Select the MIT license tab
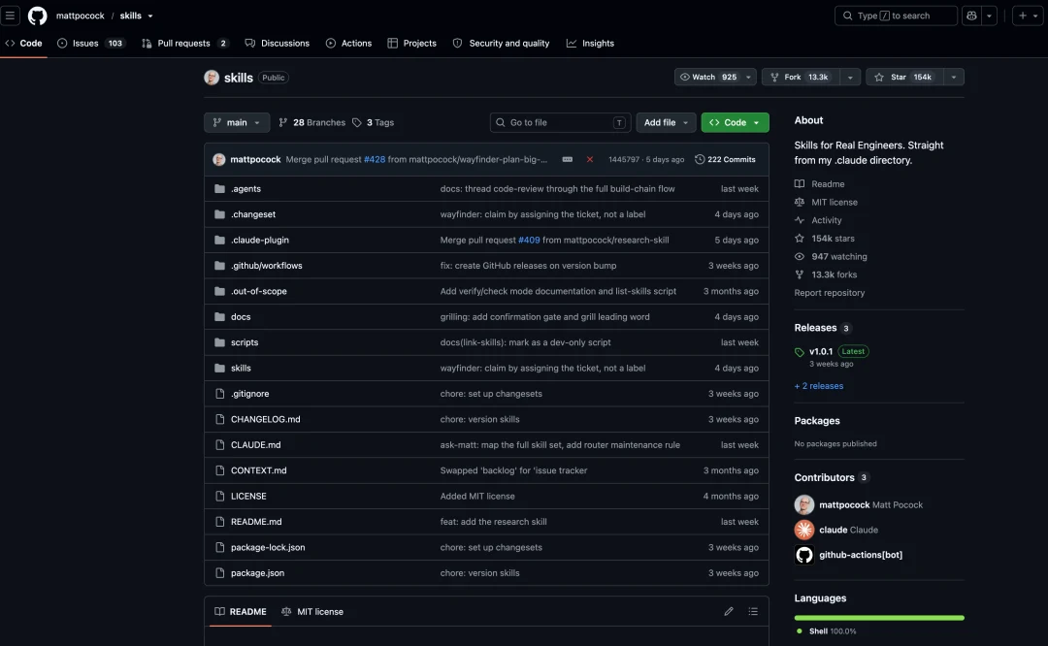The height and width of the screenshot is (646, 1048). click(x=312, y=611)
